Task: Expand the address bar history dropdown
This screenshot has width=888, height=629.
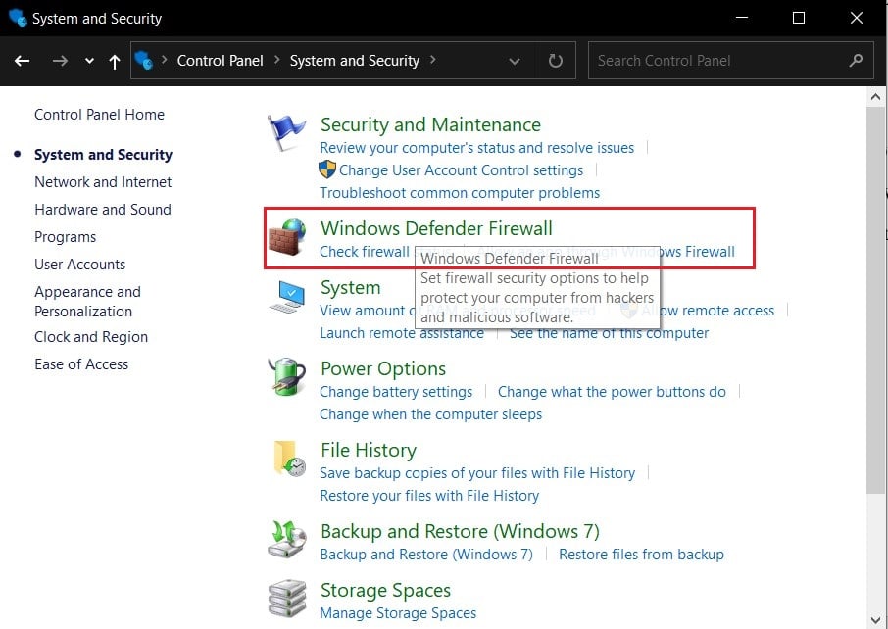Action: [515, 60]
